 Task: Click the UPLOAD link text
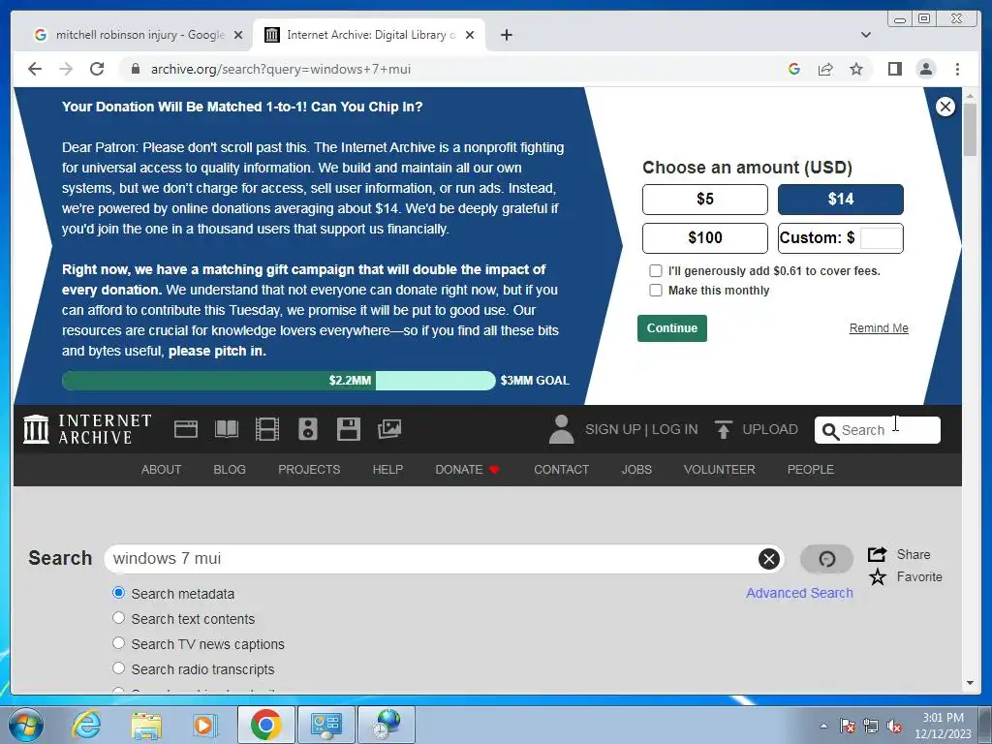coord(770,429)
